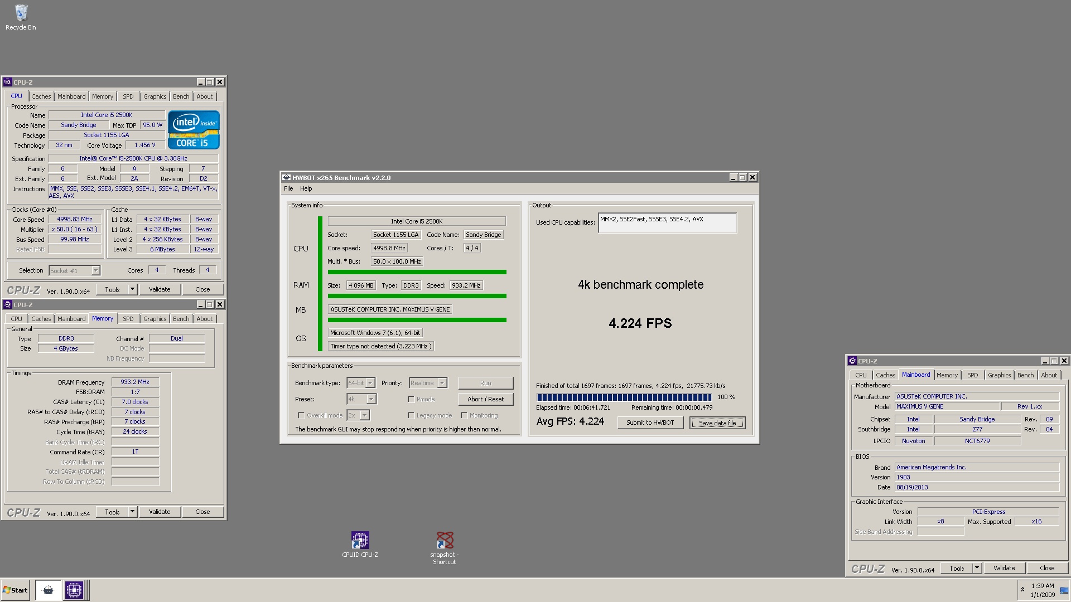Click Save data file button
The image size is (1071, 602).
(717, 423)
